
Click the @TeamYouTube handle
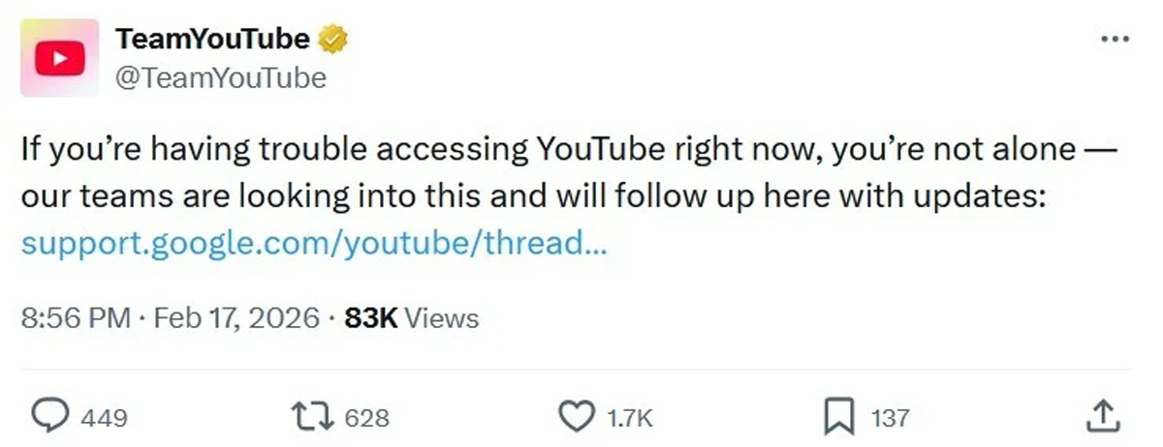[221, 77]
